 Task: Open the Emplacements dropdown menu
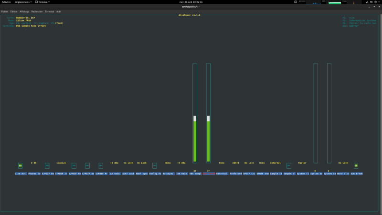click(x=23, y=2)
